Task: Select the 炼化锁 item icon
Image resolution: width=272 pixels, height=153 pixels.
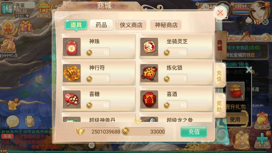Action: click(149, 73)
